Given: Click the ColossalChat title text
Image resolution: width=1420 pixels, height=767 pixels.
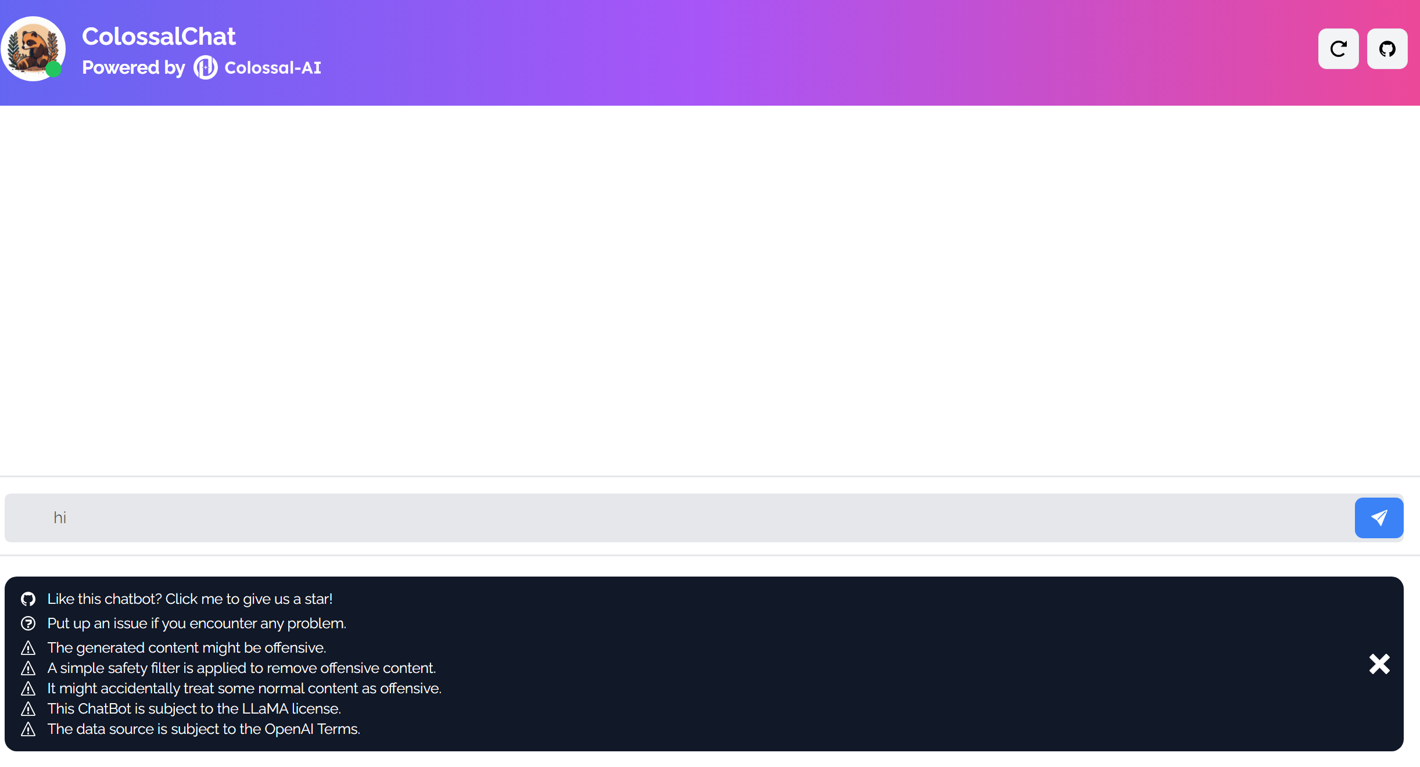Looking at the screenshot, I should pyautogui.click(x=159, y=36).
